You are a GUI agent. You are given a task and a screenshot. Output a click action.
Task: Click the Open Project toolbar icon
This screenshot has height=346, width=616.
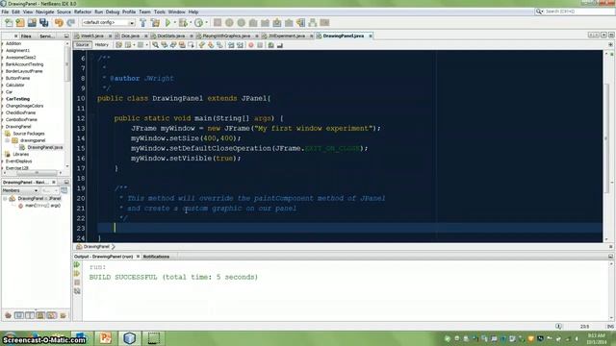(x=32, y=23)
